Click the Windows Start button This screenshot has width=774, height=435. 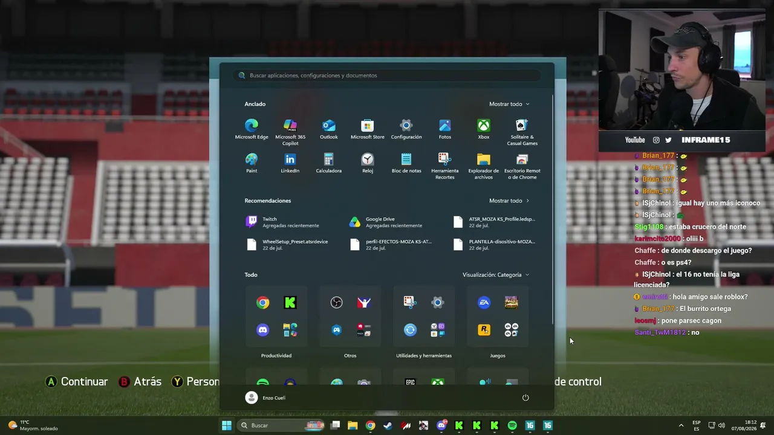[227, 425]
